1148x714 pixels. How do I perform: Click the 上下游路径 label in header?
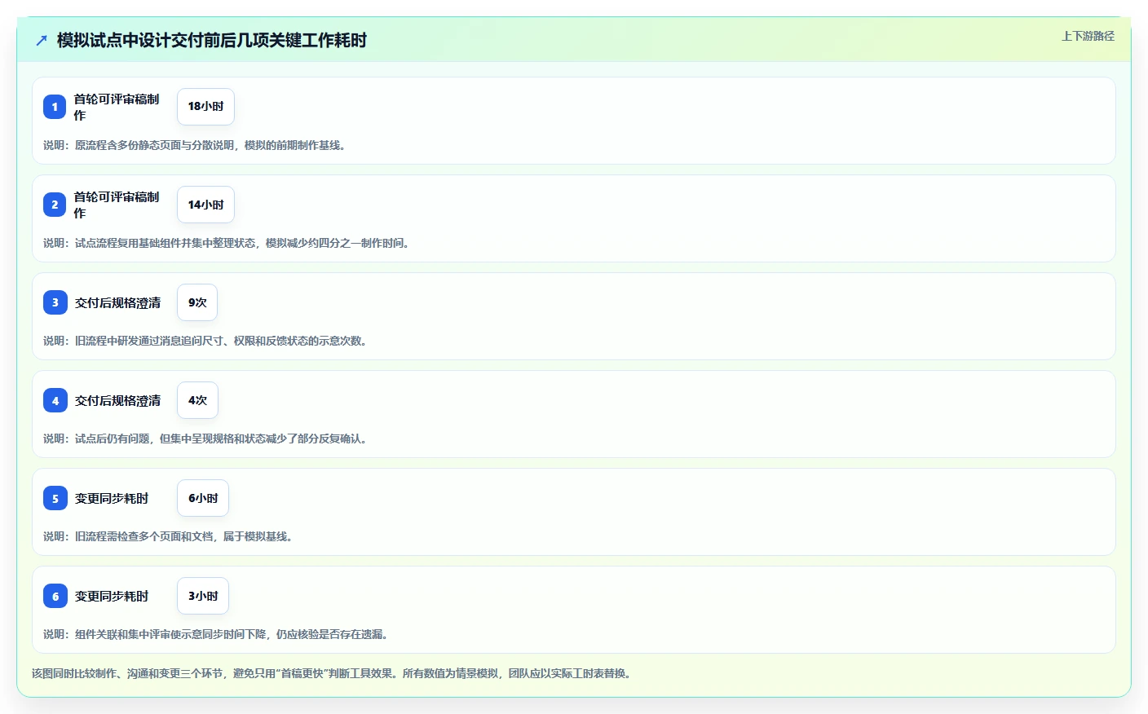(1088, 36)
